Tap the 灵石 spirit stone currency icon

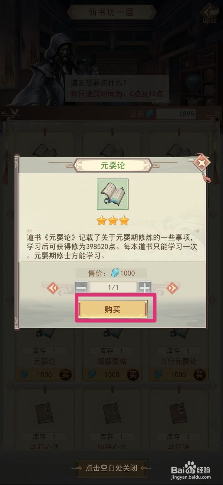[x=150, y=114]
